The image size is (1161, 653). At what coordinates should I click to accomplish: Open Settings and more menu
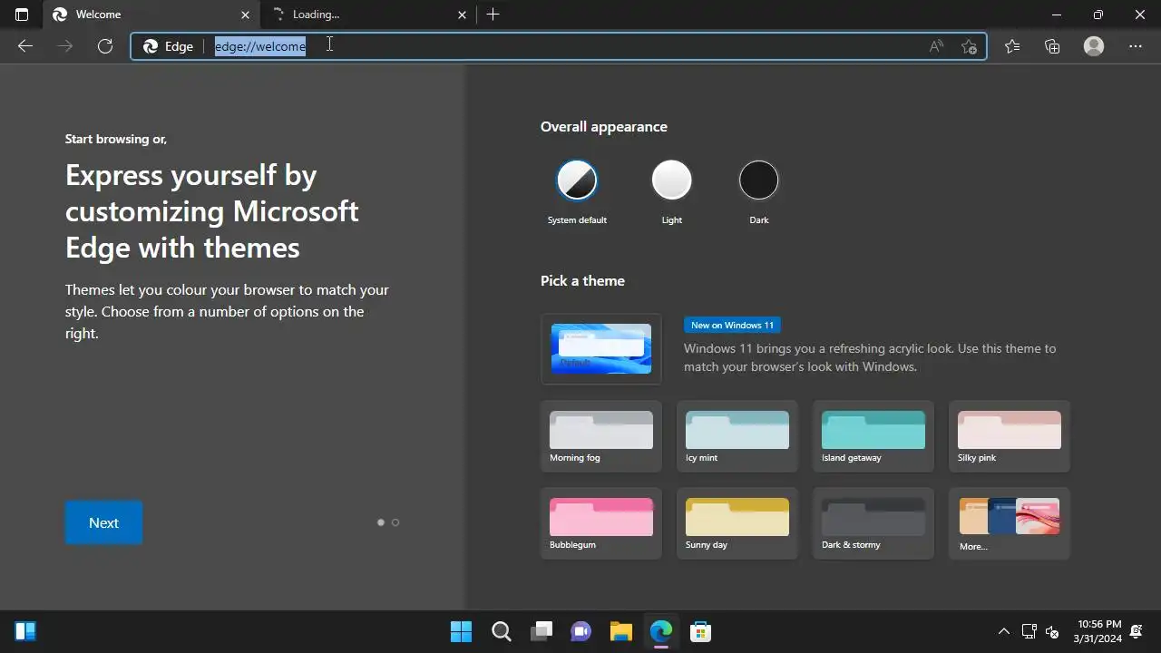[x=1136, y=46]
